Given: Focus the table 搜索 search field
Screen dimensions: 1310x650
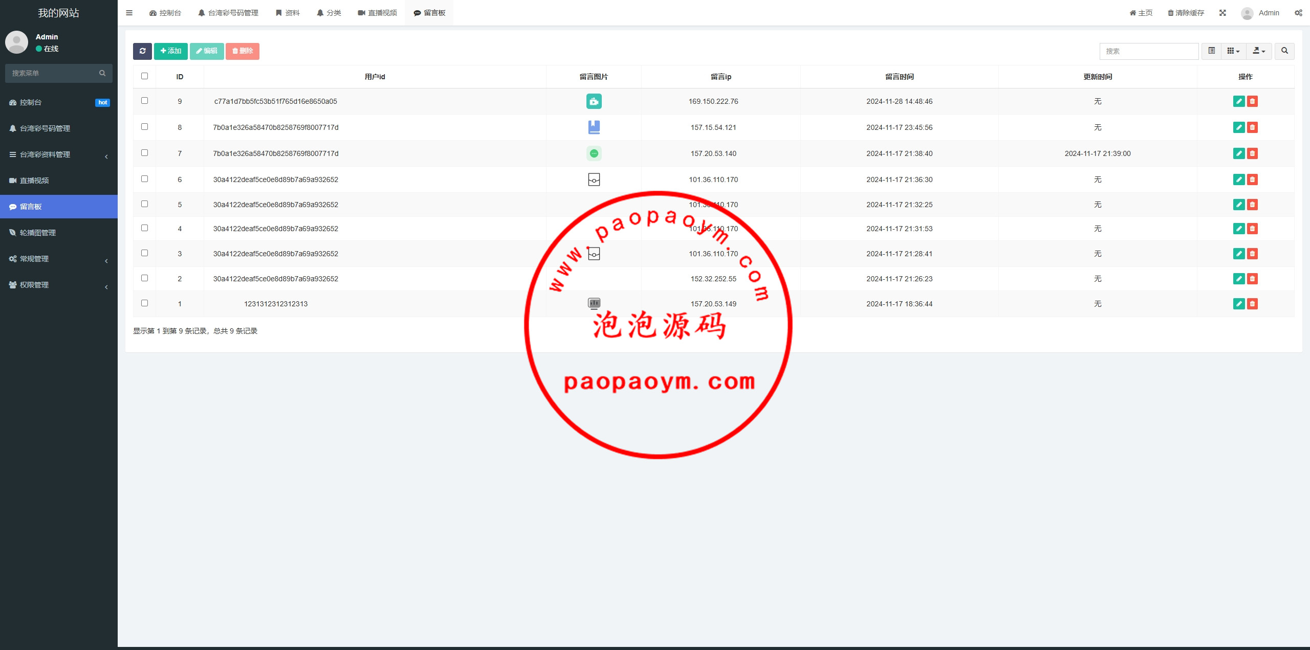Looking at the screenshot, I should click(x=1149, y=51).
